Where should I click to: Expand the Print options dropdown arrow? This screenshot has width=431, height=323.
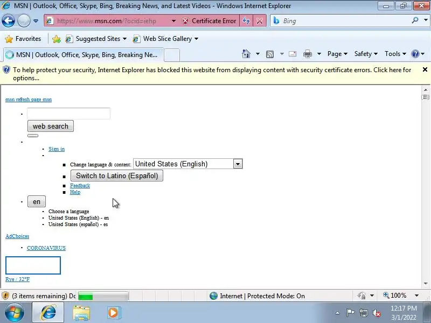point(319,54)
